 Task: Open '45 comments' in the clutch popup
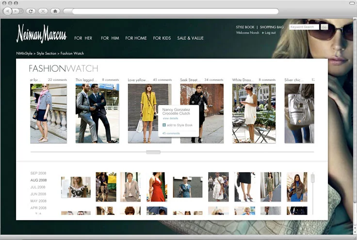coord(171,133)
